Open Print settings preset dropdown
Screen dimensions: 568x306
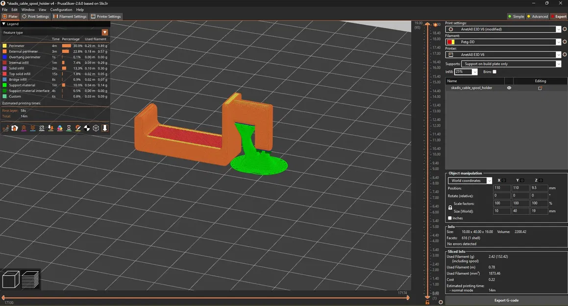coord(558,29)
